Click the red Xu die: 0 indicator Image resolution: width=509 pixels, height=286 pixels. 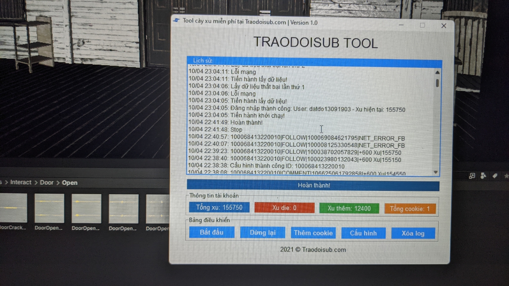[285, 208]
